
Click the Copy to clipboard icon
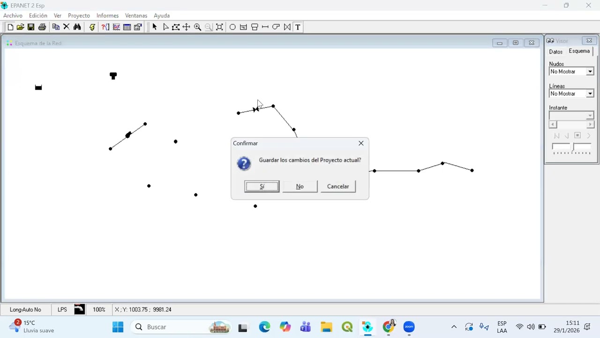coord(56,27)
